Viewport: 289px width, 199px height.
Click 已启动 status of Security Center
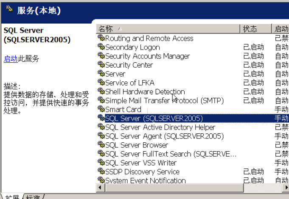tap(253, 65)
